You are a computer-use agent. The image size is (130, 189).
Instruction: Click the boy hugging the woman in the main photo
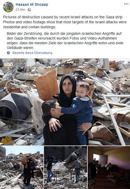[x=54, y=122]
